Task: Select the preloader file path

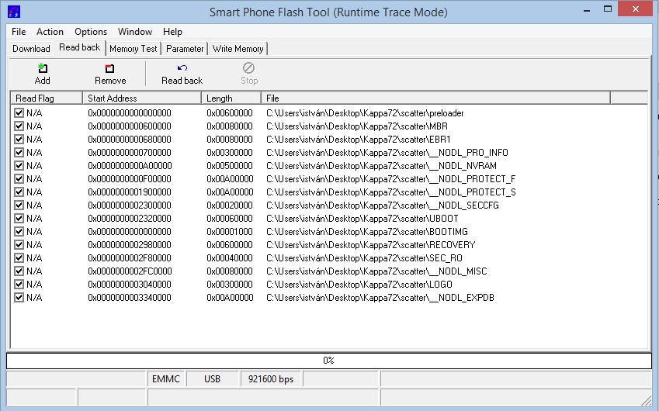Action: [365, 113]
